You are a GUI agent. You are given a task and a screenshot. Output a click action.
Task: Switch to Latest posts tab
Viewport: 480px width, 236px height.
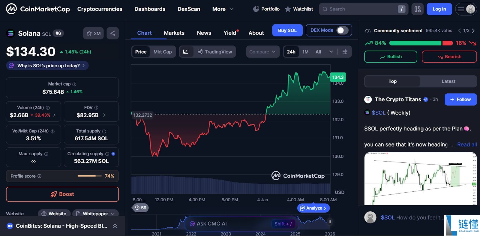[448, 81]
